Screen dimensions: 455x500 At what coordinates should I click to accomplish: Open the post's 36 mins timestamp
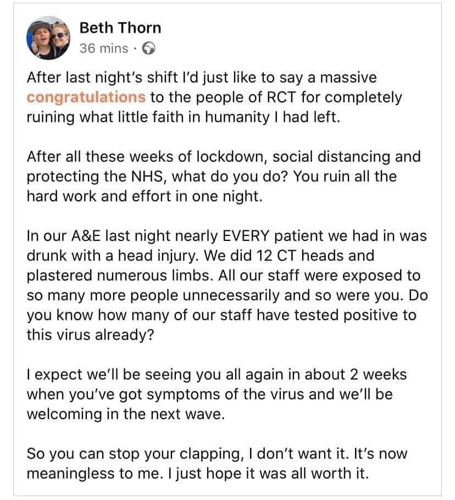[x=104, y=48]
